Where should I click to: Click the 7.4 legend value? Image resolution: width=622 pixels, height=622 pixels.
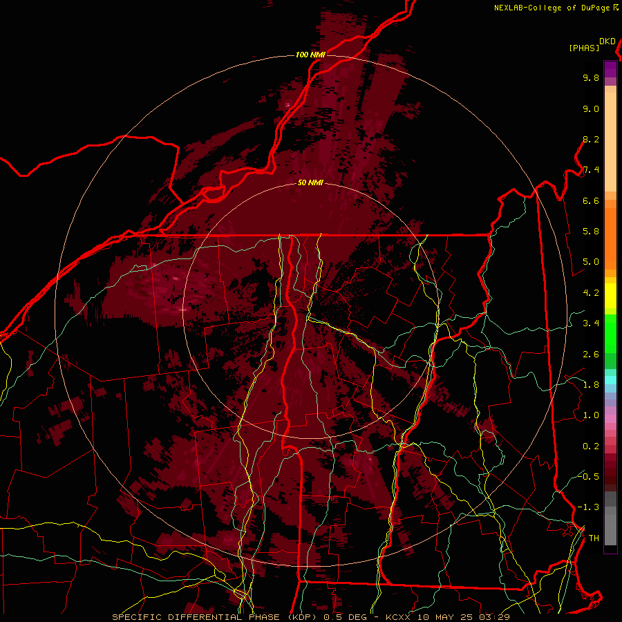coord(591,170)
